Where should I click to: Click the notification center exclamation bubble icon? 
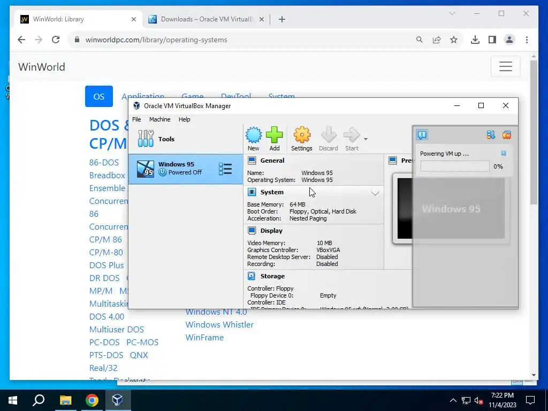point(422,134)
